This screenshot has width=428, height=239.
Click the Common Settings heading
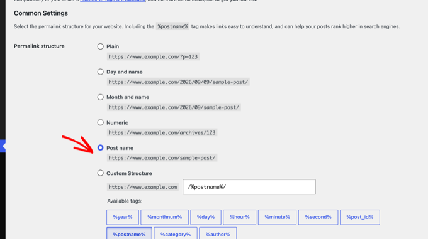coord(41,13)
